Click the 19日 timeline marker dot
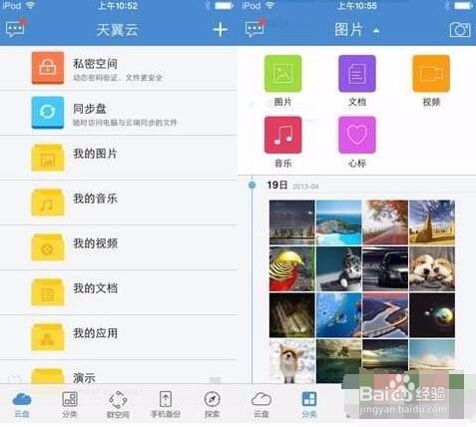The height and width of the screenshot is (427, 476). (x=252, y=185)
